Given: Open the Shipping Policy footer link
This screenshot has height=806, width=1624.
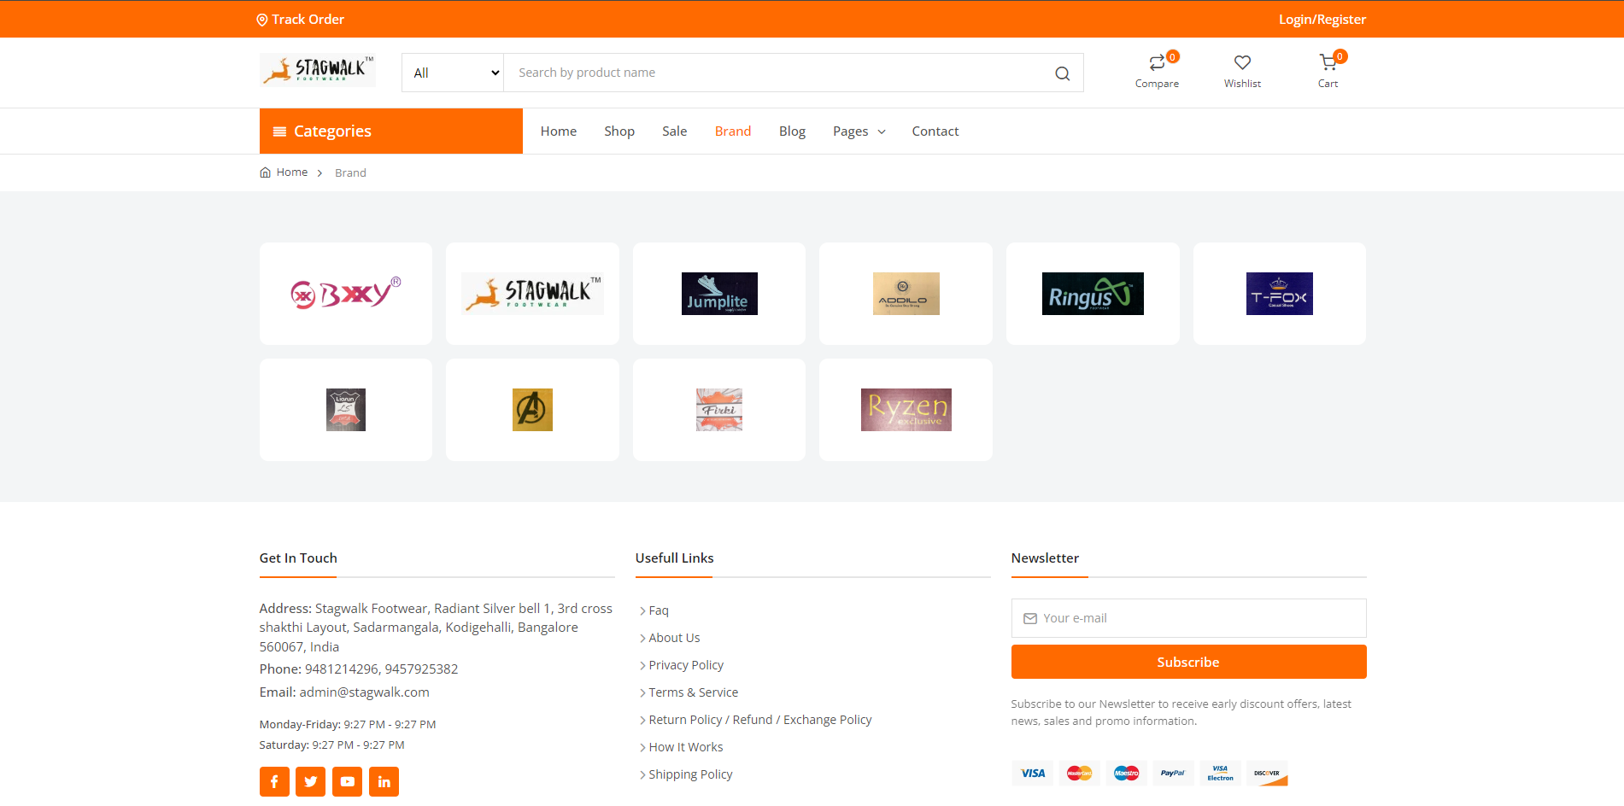Looking at the screenshot, I should [x=690, y=774].
